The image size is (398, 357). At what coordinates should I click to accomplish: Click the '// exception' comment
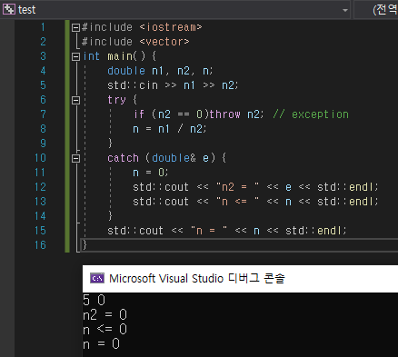pyautogui.click(x=311, y=114)
